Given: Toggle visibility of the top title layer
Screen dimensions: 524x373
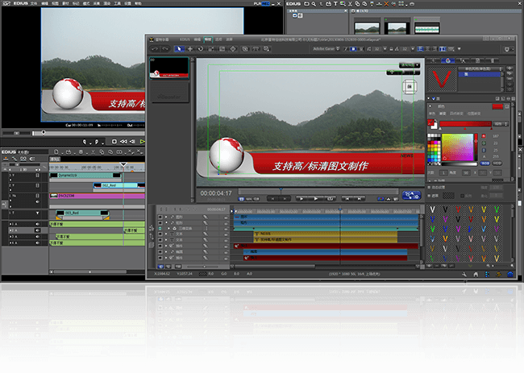Looking at the screenshot, I should [160, 216].
